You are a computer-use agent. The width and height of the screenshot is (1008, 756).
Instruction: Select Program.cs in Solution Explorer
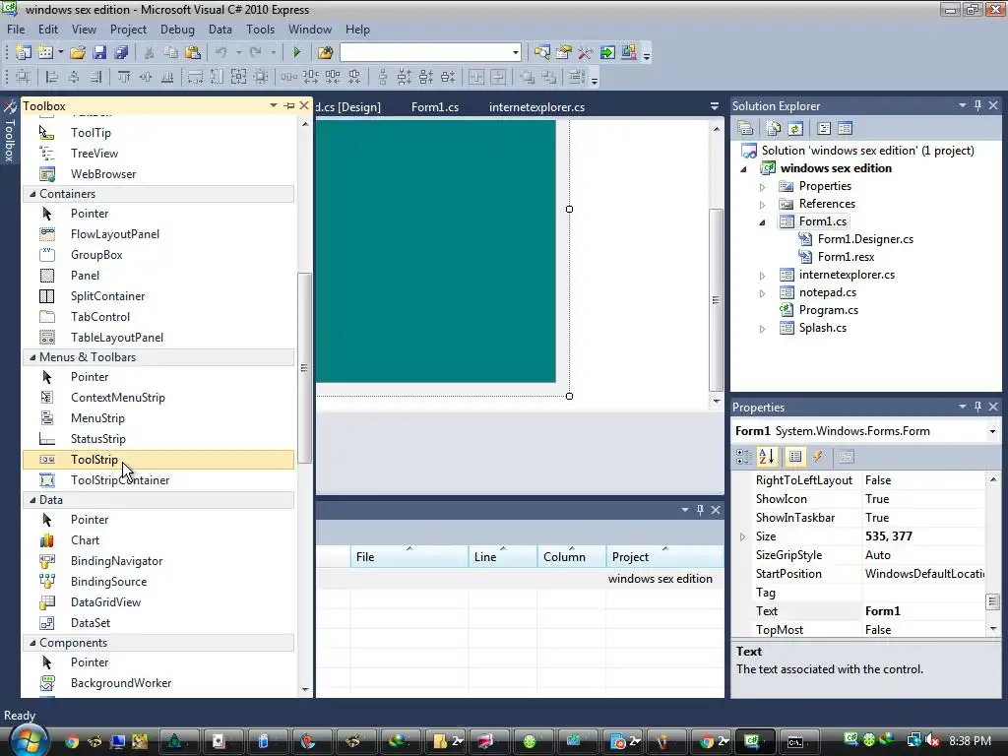tap(828, 310)
